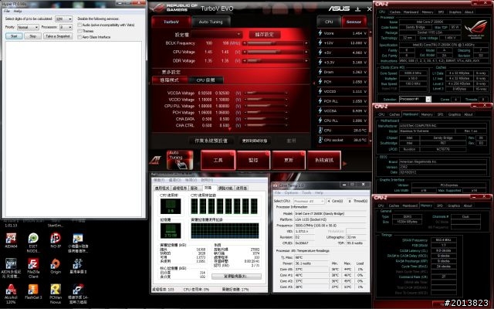Click the CPU socket thermometer icon
This screenshot has height=309, width=494.
320,140
